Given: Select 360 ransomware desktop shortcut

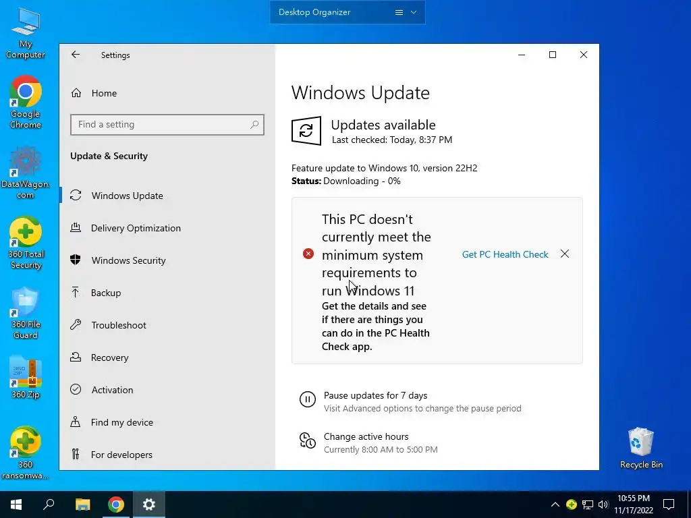Looking at the screenshot, I should 25,453.
